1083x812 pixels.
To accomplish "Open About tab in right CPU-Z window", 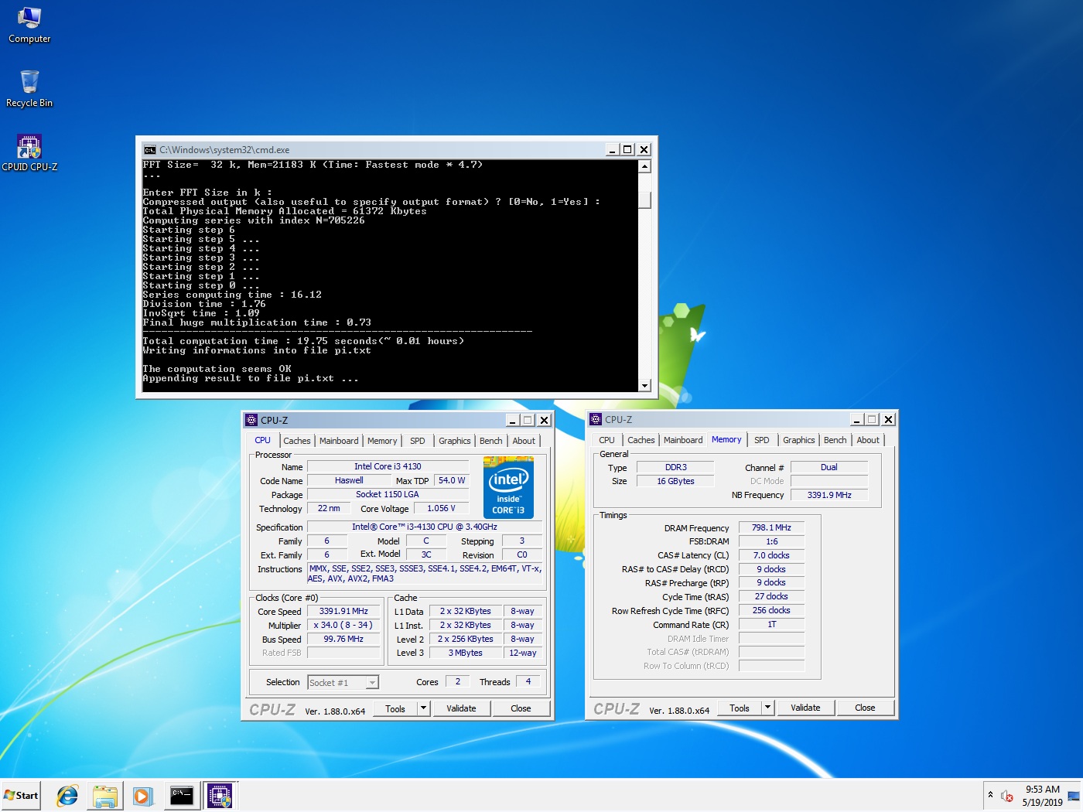I will pos(868,440).
